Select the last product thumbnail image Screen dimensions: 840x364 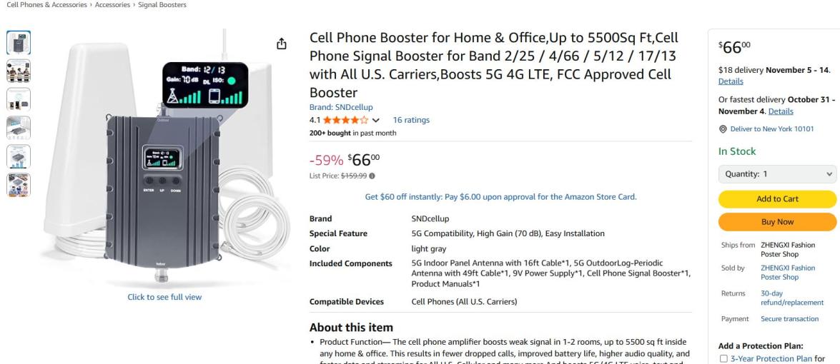[x=18, y=183]
